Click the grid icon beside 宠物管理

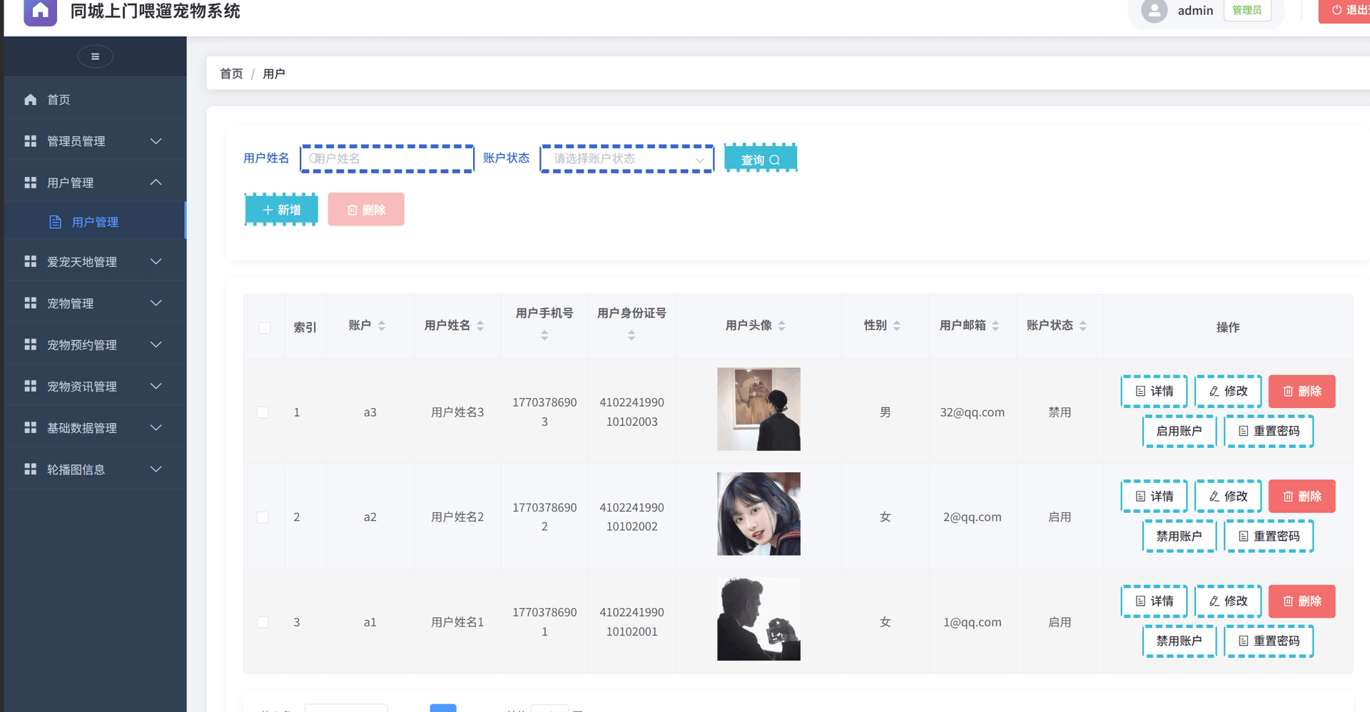(30, 302)
